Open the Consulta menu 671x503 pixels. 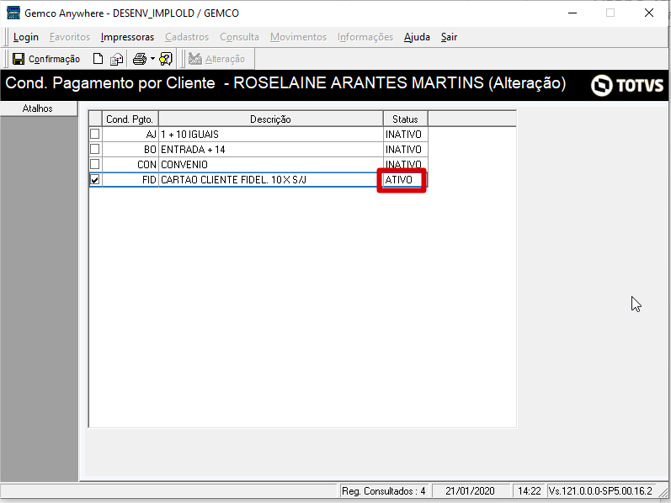tap(239, 37)
